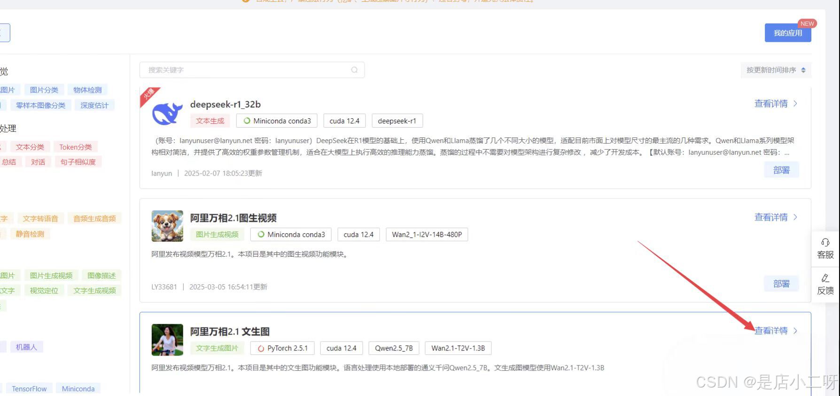Select the 视觉定位 filter tag
This screenshot has width=840, height=396.
pyautogui.click(x=44, y=291)
